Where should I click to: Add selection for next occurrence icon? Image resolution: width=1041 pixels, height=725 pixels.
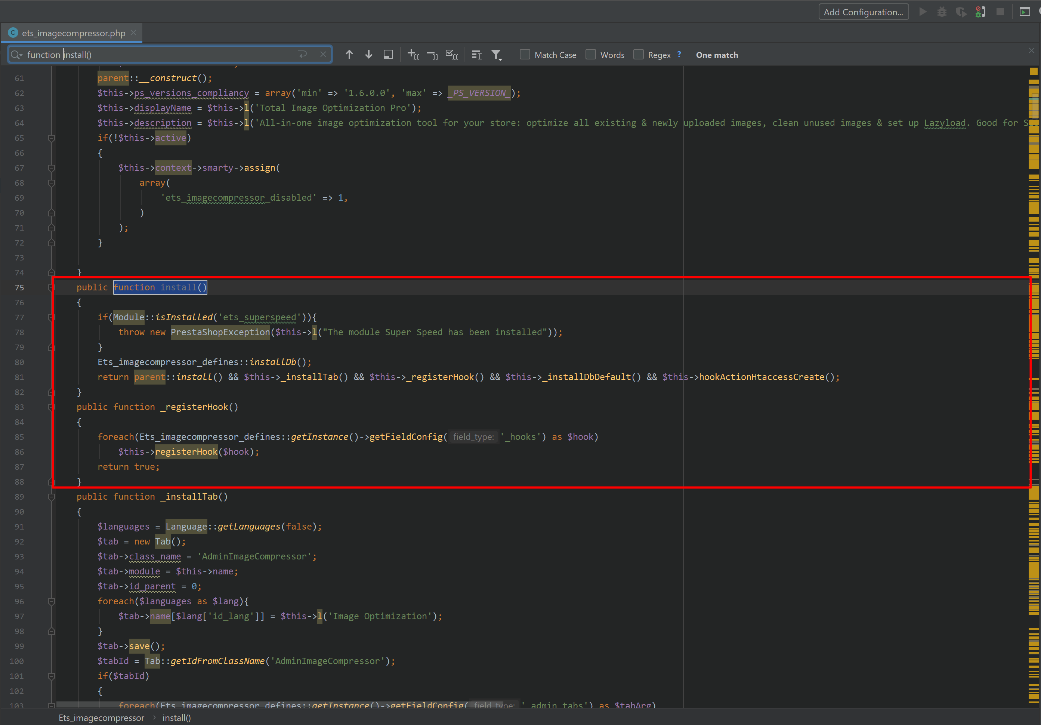point(413,55)
